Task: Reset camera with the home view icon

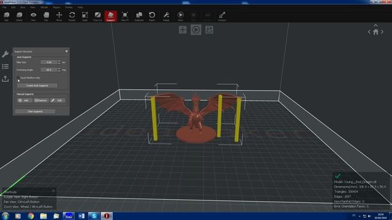Action: [x=375, y=32]
